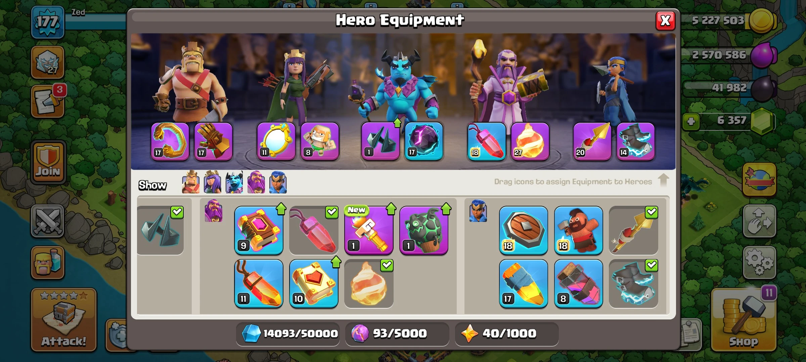Select the Healing Tome level 10
This screenshot has height=362, width=806.
click(314, 283)
